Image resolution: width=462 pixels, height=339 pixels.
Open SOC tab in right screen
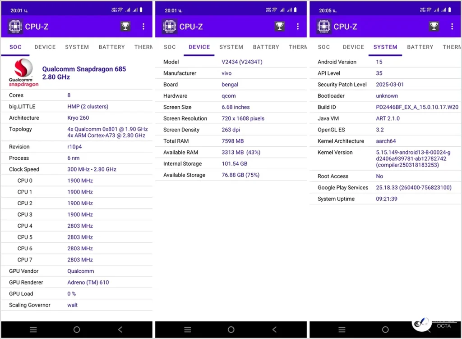pos(324,47)
